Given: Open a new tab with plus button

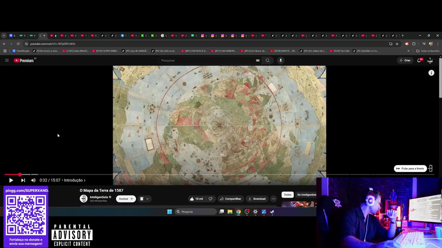Looking at the screenshot, I should click(402, 35).
